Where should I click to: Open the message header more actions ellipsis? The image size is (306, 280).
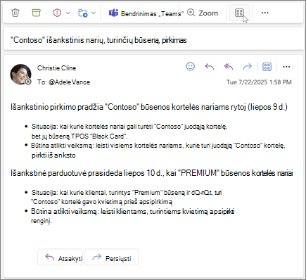[x=286, y=67]
